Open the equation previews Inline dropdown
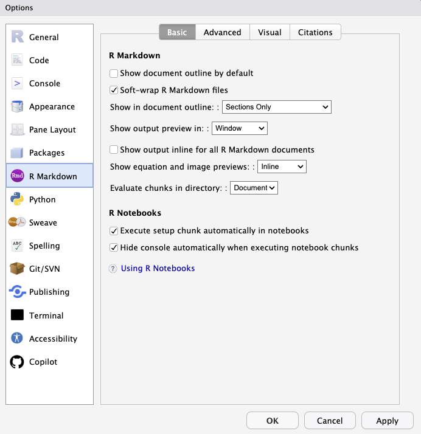This screenshot has height=434, width=421. tap(282, 167)
